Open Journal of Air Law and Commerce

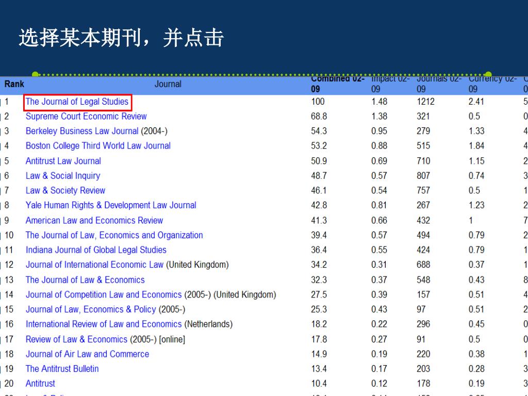click(x=87, y=354)
